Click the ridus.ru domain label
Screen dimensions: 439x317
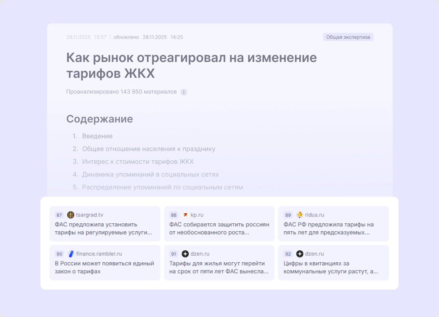pyautogui.click(x=314, y=215)
